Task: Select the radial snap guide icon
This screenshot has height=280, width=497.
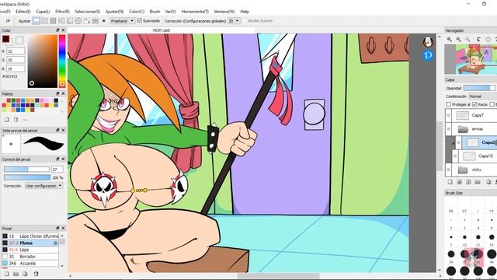Action: 70,21
